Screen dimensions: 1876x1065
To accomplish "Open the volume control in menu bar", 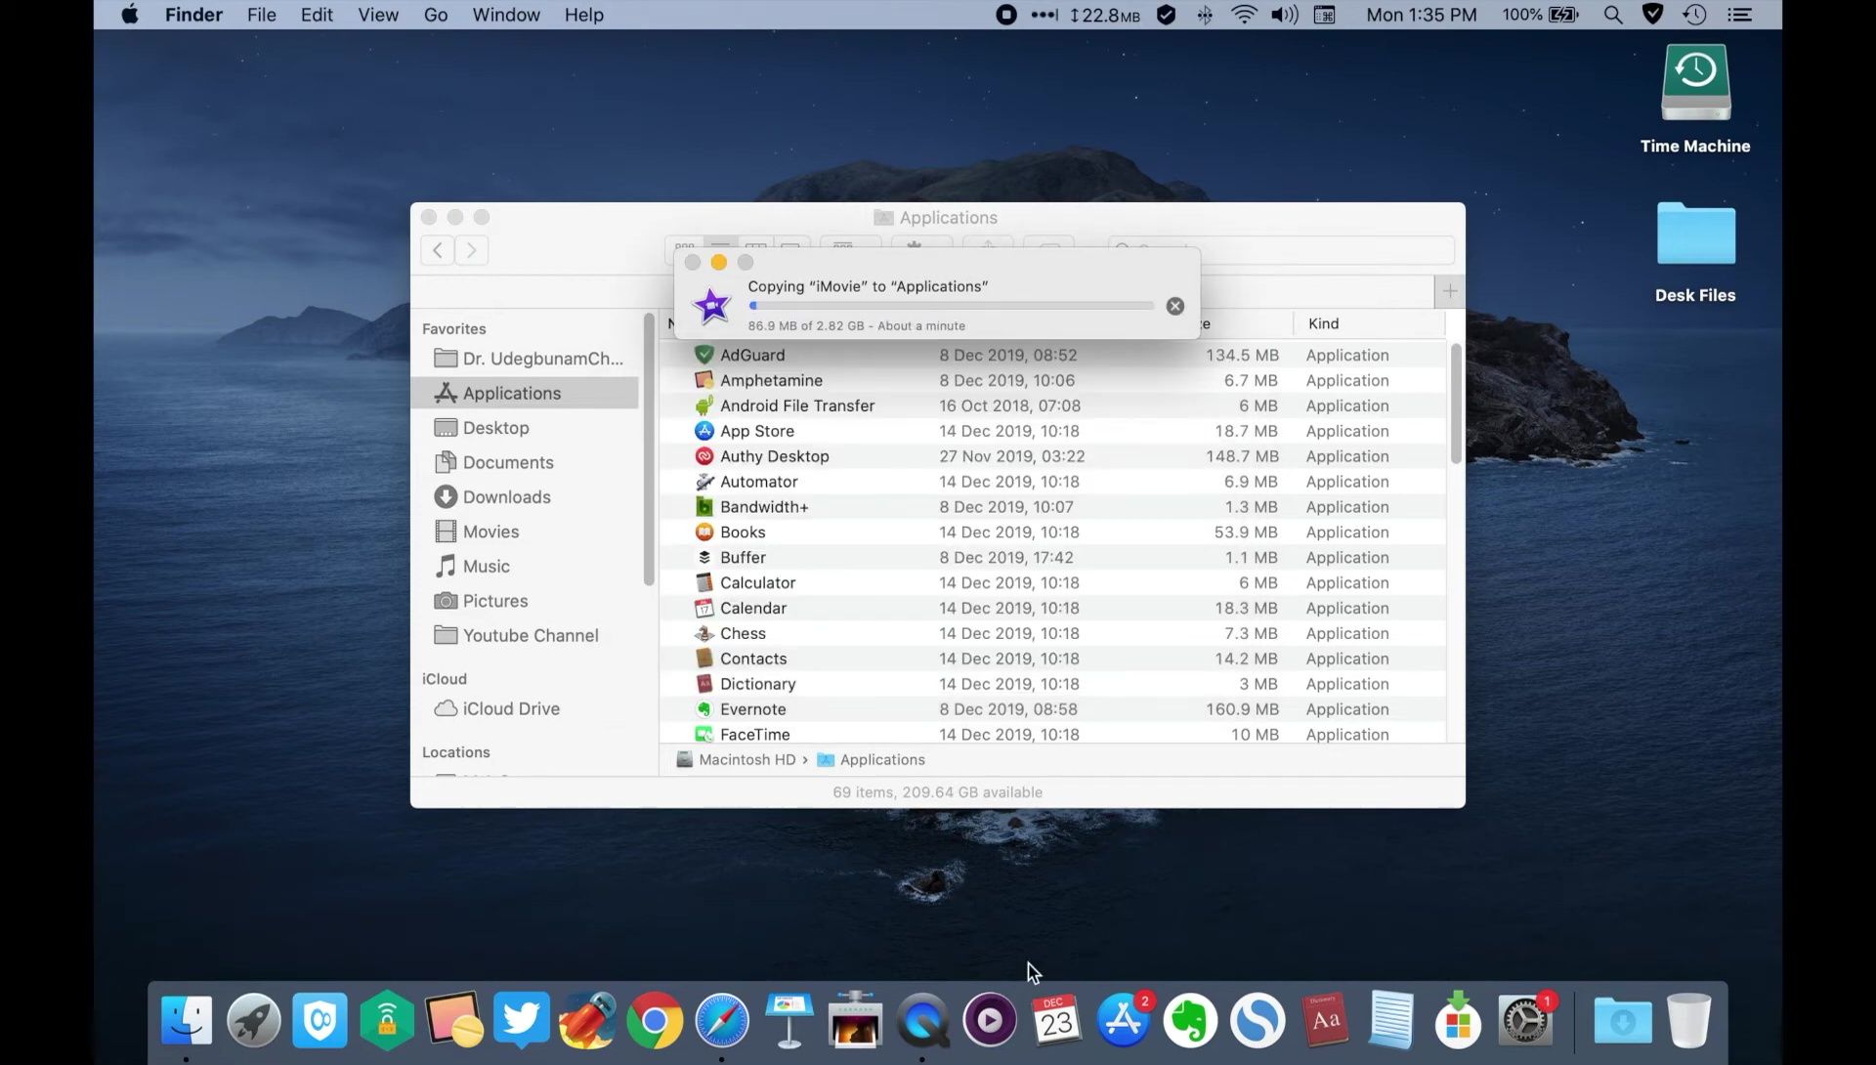I will coord(1284,15).
